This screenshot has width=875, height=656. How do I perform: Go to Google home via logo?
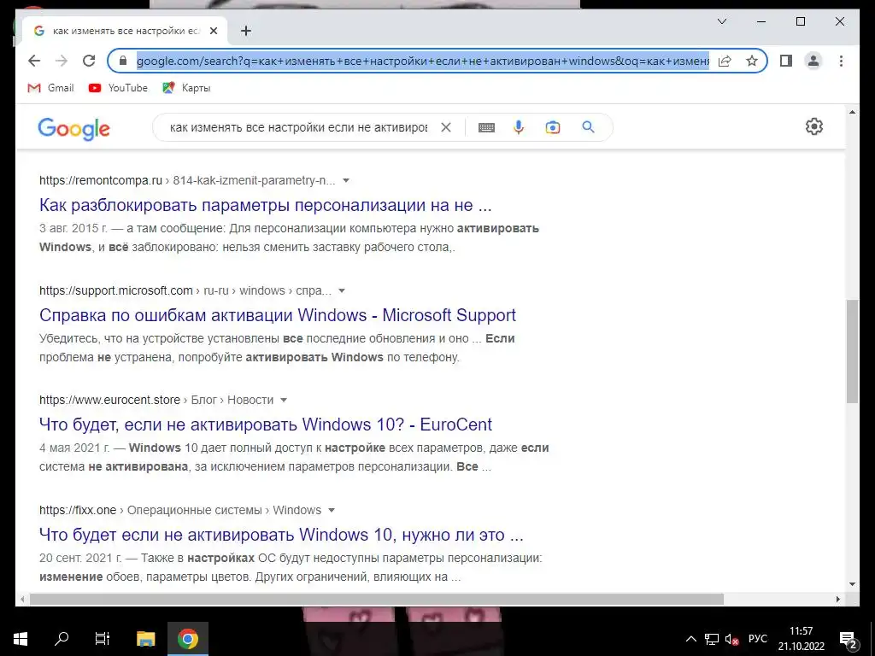[73, 128]
